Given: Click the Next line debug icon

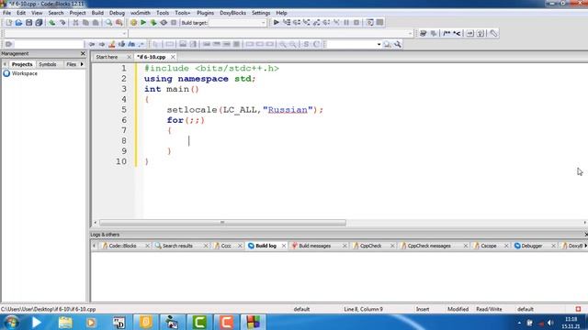Looking at the screenshot, I should click(297, 22).
